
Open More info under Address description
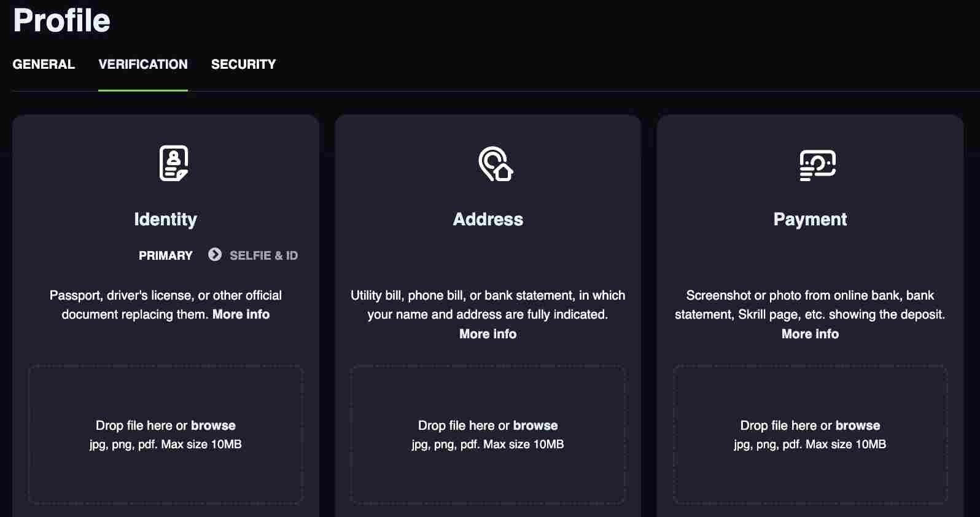(488, 334)
